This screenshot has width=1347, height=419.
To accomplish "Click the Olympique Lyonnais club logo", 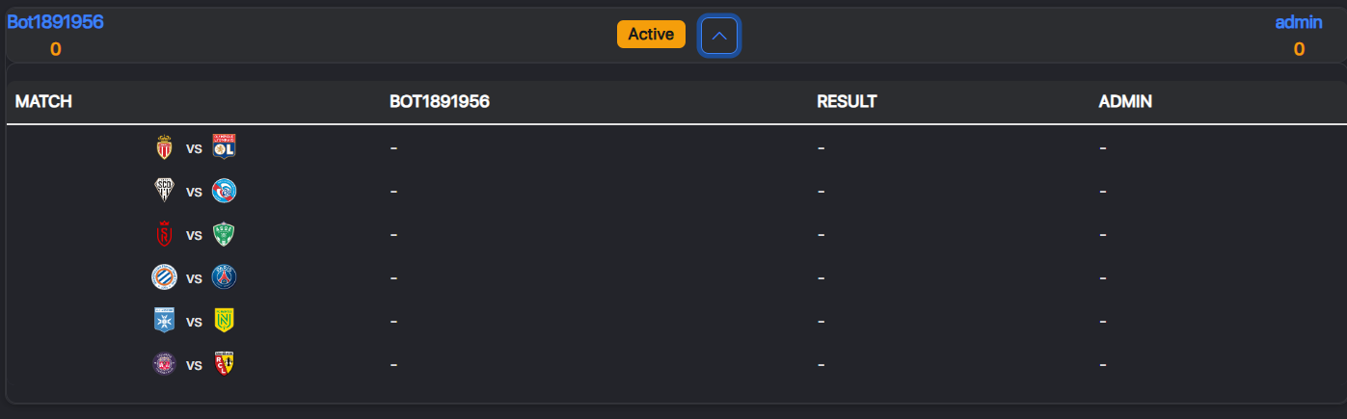I will tap(224, 147).
